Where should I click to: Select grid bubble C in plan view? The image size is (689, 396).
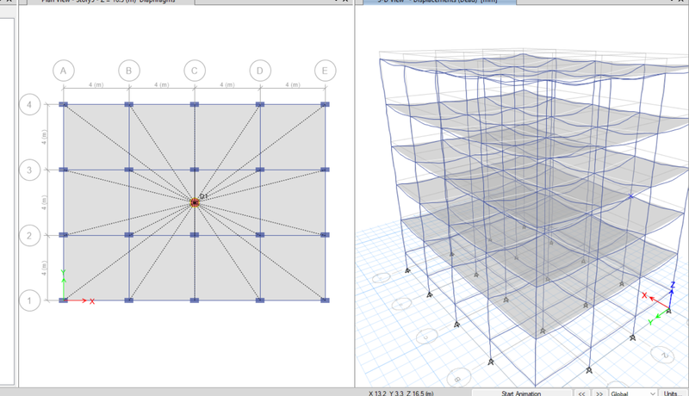(195, 71)
